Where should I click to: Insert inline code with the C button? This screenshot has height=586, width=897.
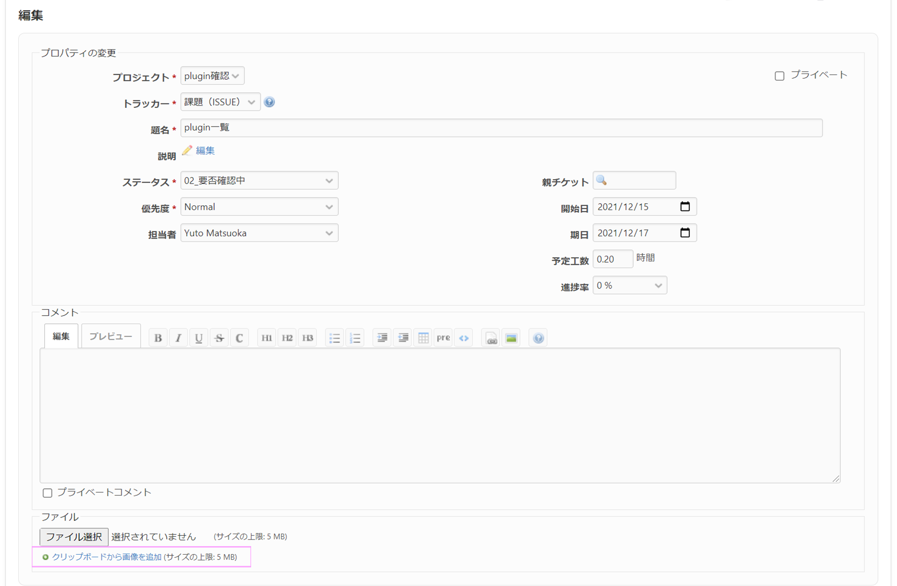tap(240, 338)
